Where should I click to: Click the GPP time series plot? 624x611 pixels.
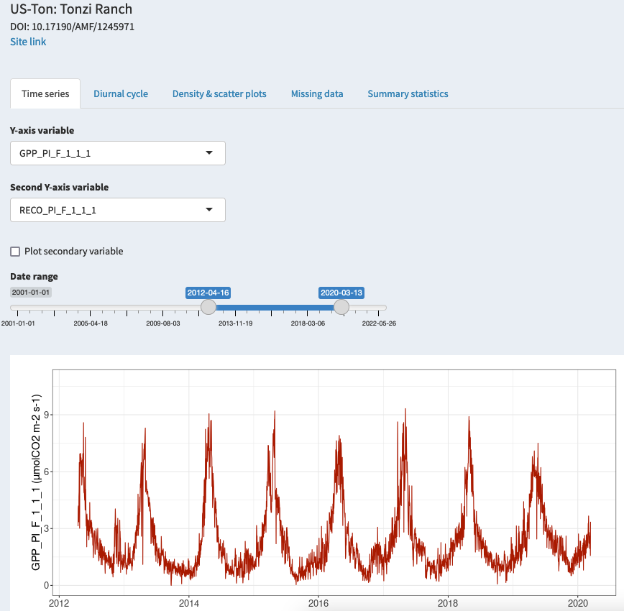tap(334, 482)
